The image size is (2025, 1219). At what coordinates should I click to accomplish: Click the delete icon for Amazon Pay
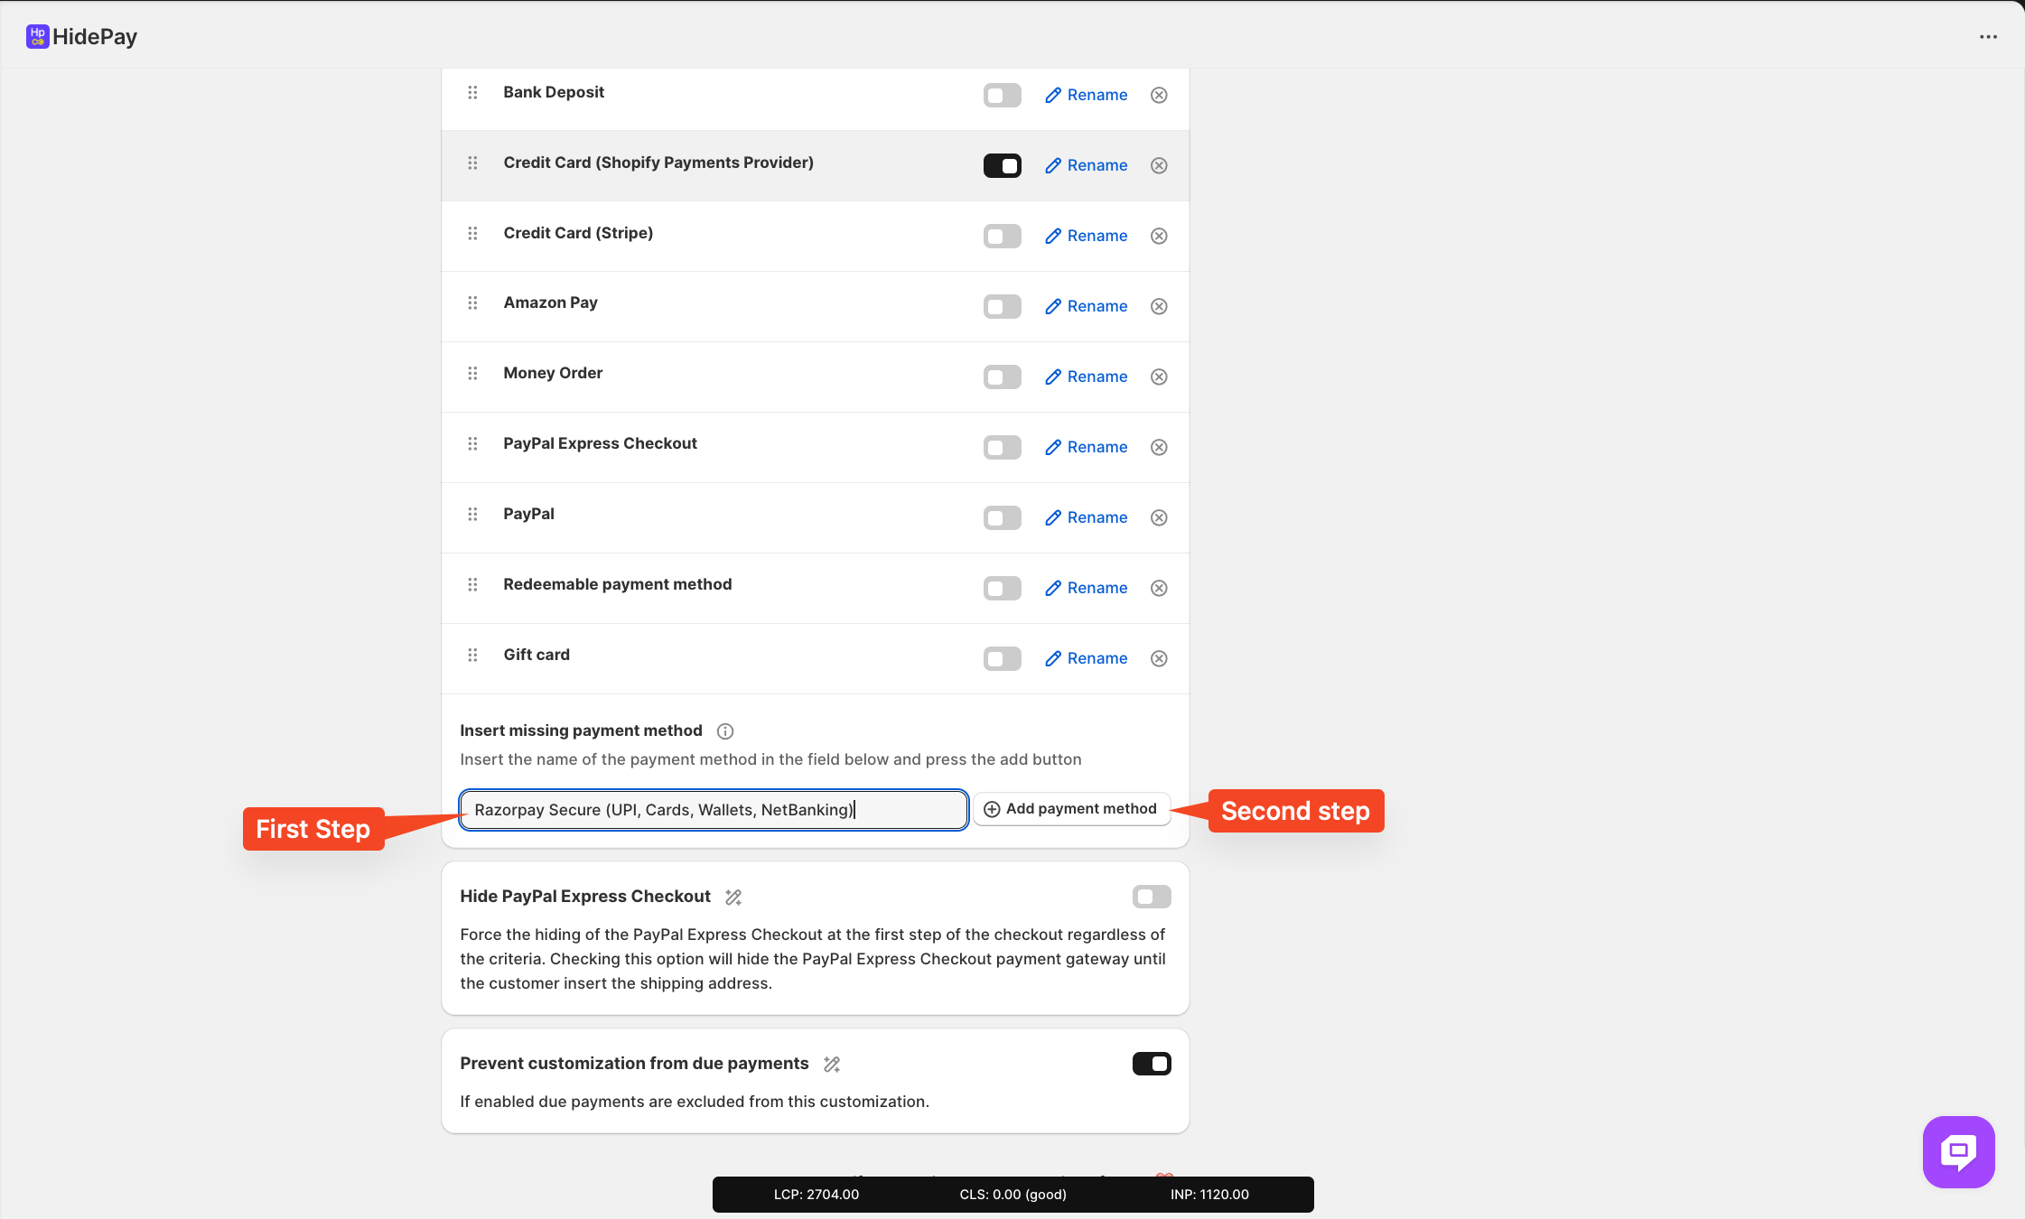1159,306
